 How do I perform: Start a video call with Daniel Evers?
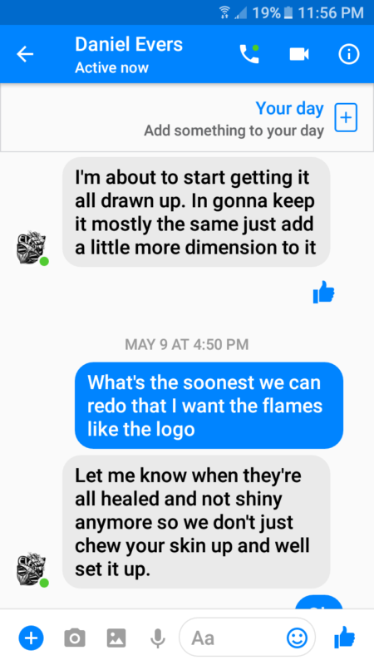point(299,54)
